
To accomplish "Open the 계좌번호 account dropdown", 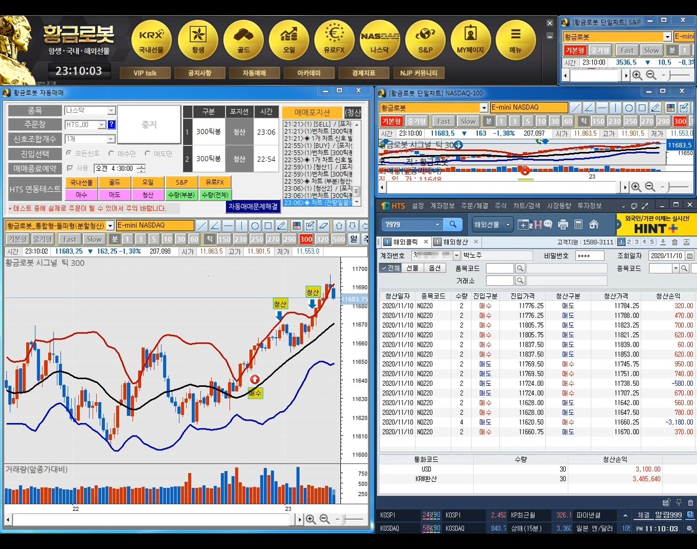I will tap(456, 255).
